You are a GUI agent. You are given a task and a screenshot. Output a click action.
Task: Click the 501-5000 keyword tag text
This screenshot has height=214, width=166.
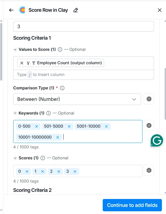tap(53, 126)
